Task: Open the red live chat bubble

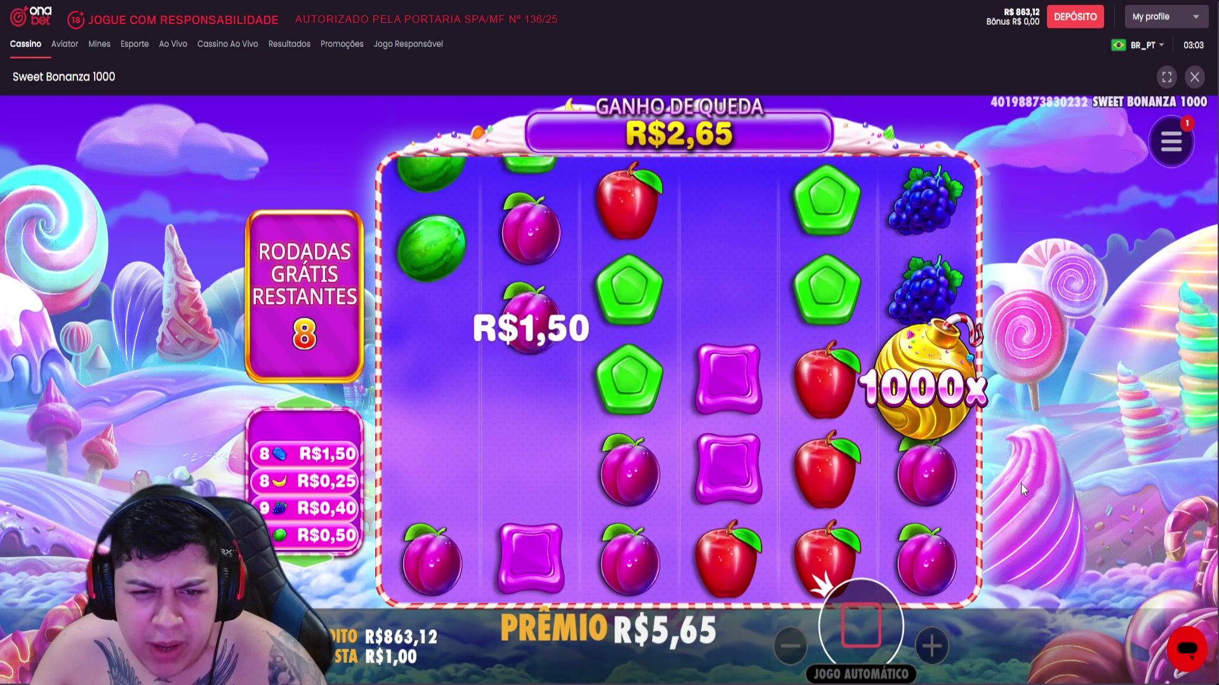Action: click(x=1187, y=649)
